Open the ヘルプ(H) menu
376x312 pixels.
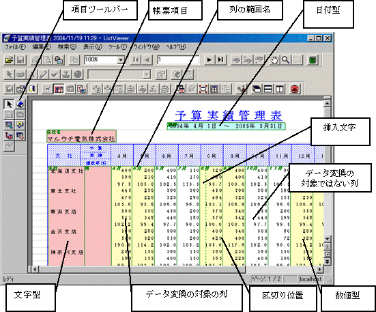(176, 46)
